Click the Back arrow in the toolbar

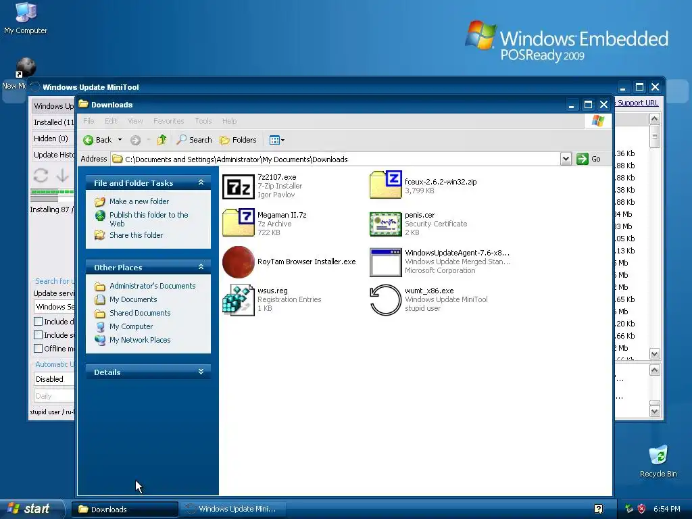point(97,140)
